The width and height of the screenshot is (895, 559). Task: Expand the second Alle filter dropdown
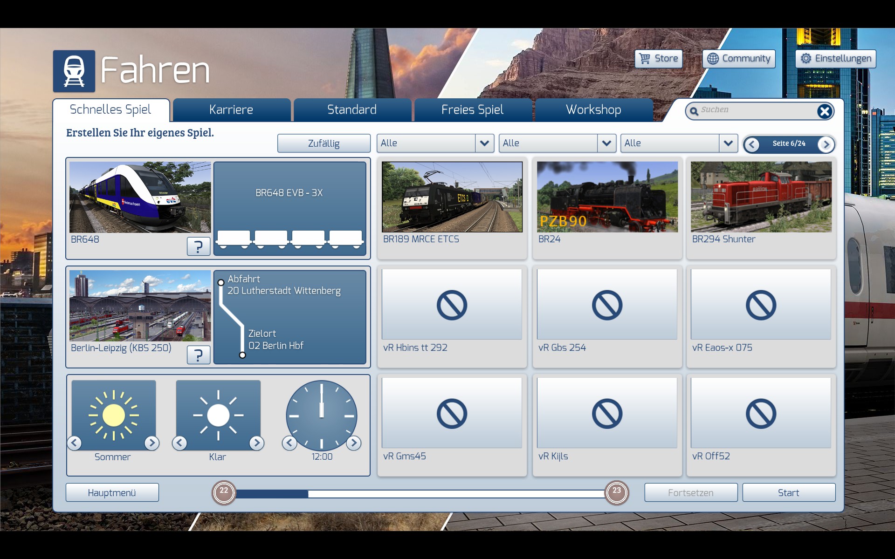point(606,143)
